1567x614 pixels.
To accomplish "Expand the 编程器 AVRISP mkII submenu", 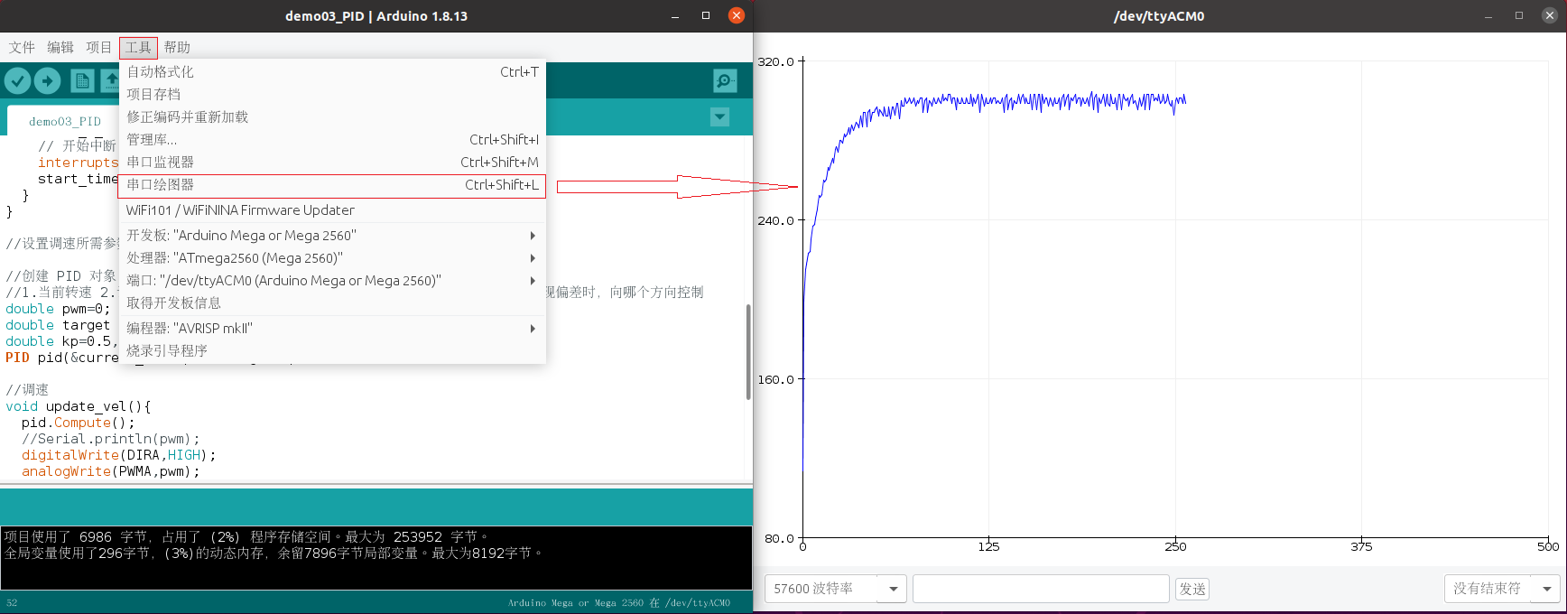I will (332, 329).
